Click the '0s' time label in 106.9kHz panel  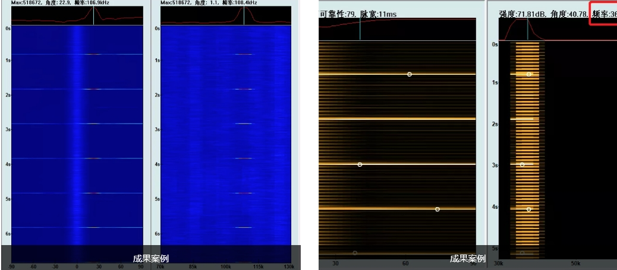[x=8, y=28]
